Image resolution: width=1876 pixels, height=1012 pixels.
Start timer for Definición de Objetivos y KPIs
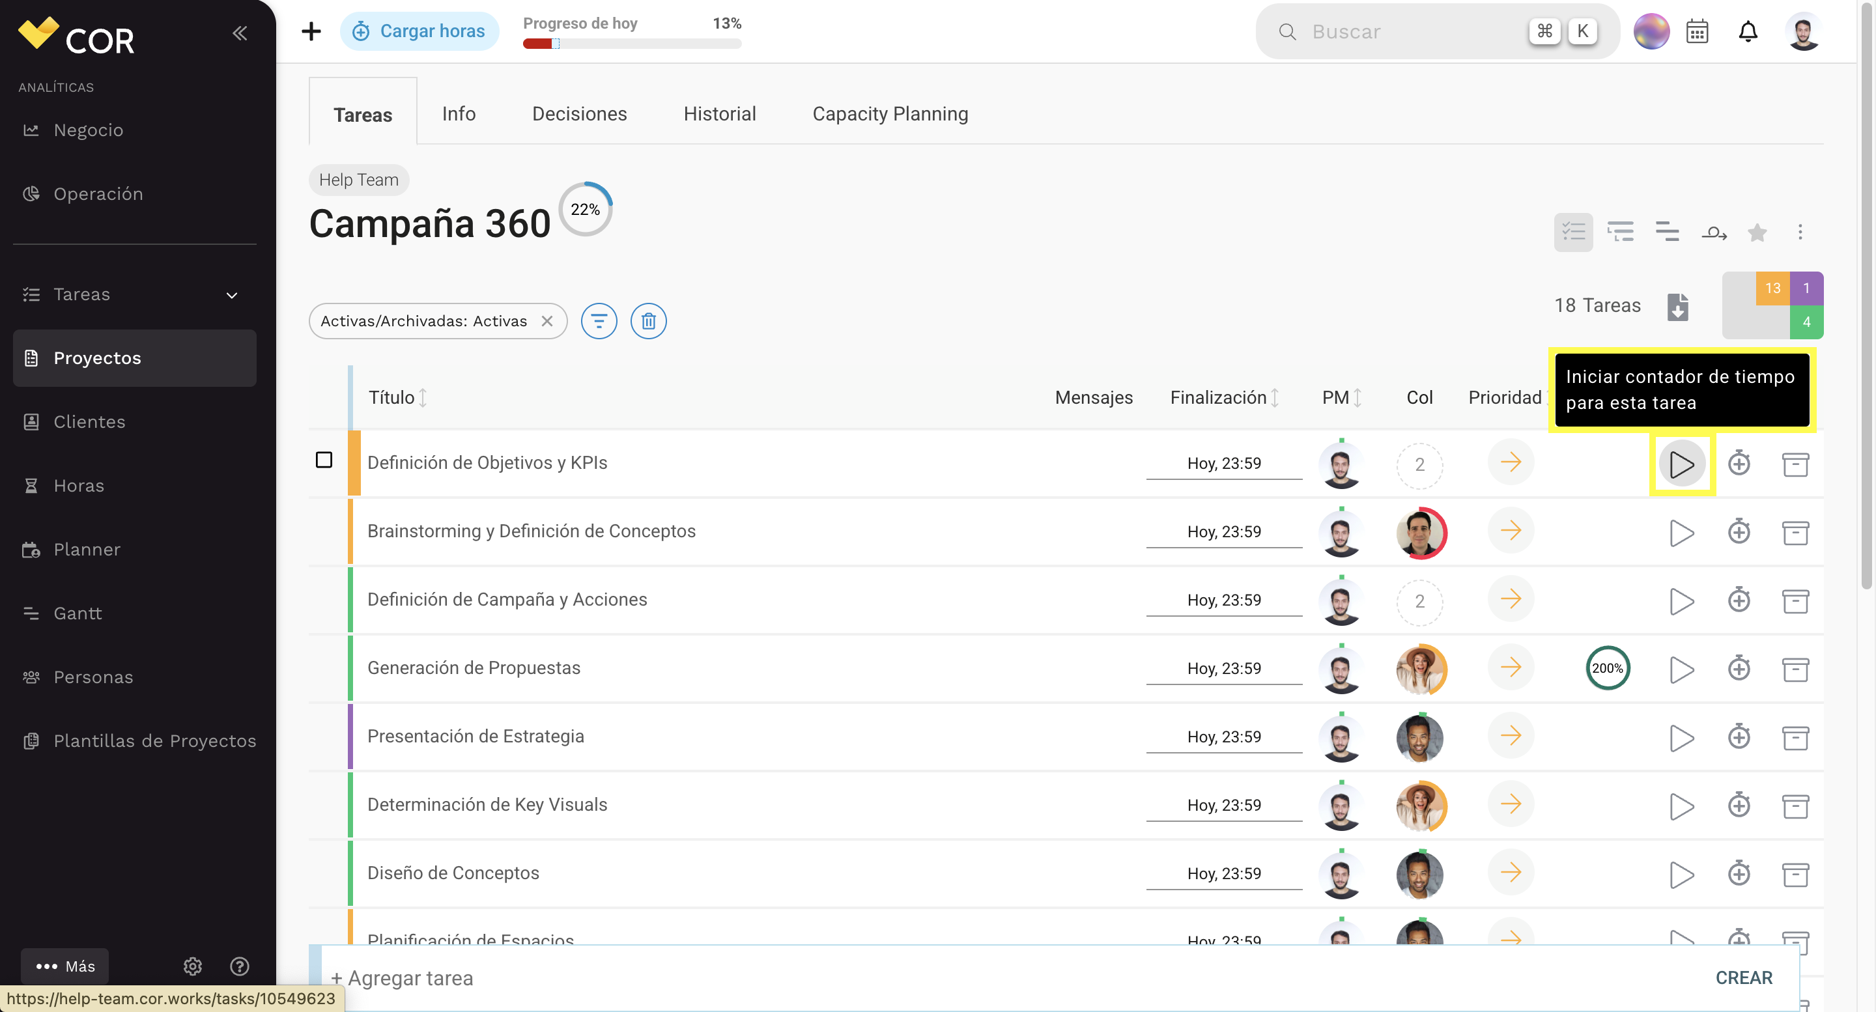(x=1681, y=464)
